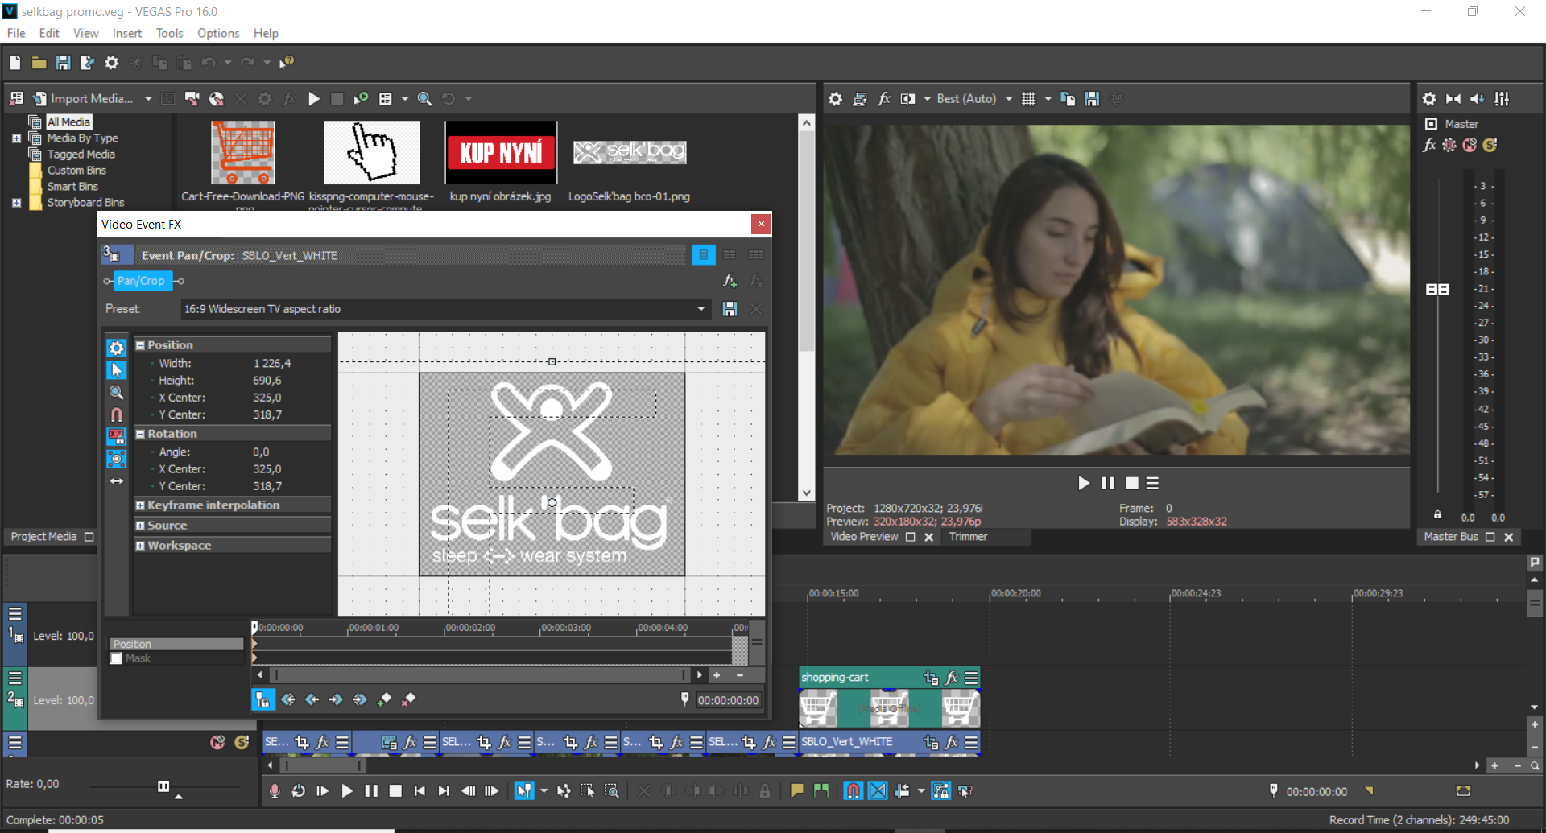Expand the Source section

tap(140, 526)
